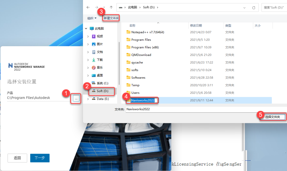Click Soft (D:) in the address breadcrumb
287x171 pixels.
(149, 7)
